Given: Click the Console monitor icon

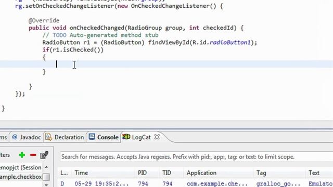Looking at the screenshot, I should click(92, 137).
